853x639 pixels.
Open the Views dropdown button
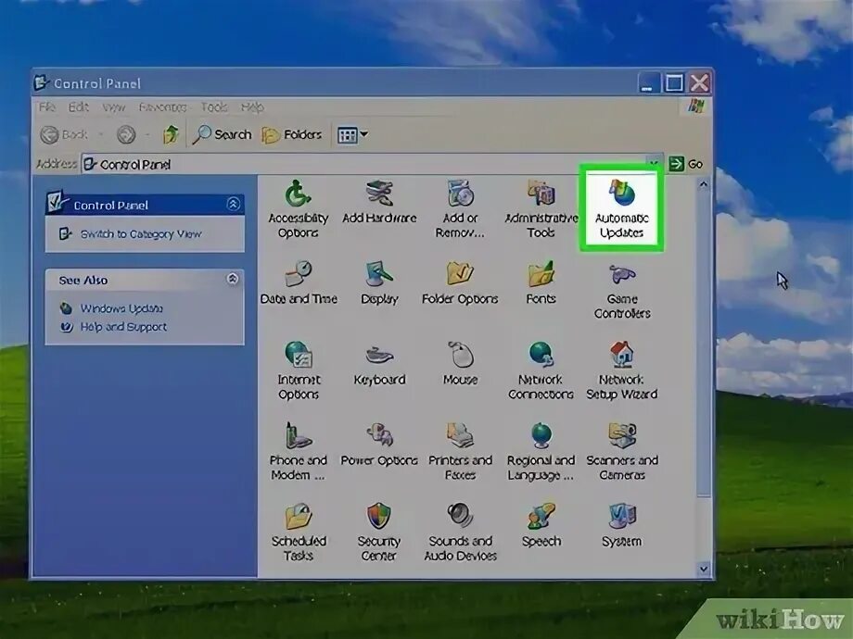pyautogui.click(x=352, y=134)
